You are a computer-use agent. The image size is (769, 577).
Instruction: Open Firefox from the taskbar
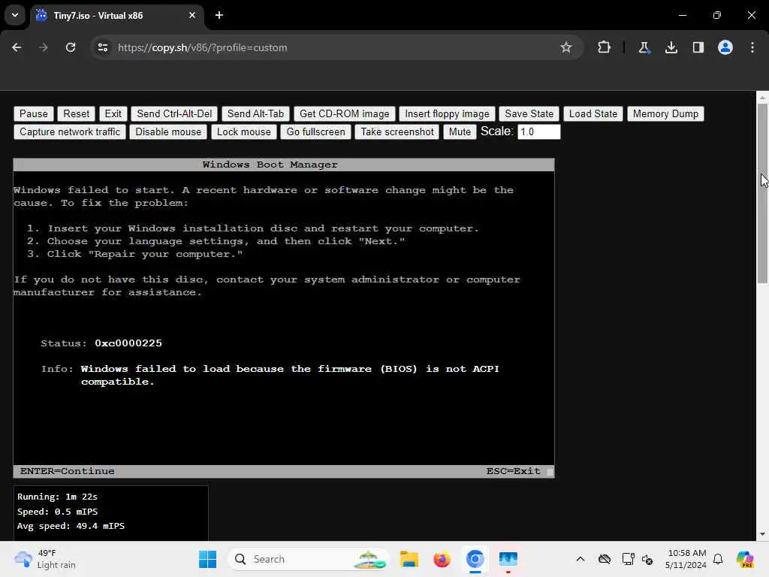click(442, 559)
